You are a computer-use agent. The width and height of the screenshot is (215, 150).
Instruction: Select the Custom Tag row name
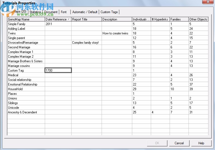pyautogui.click(x=16, y=70)
